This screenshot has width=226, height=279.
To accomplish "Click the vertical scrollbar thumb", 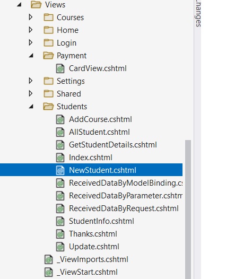I will [x=188, y=210].
